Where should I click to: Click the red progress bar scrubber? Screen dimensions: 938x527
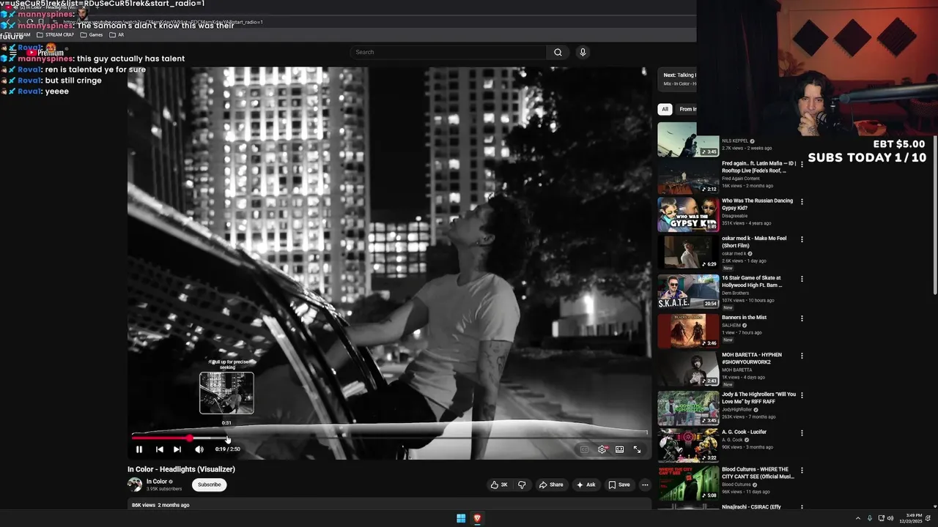(190, 438)
